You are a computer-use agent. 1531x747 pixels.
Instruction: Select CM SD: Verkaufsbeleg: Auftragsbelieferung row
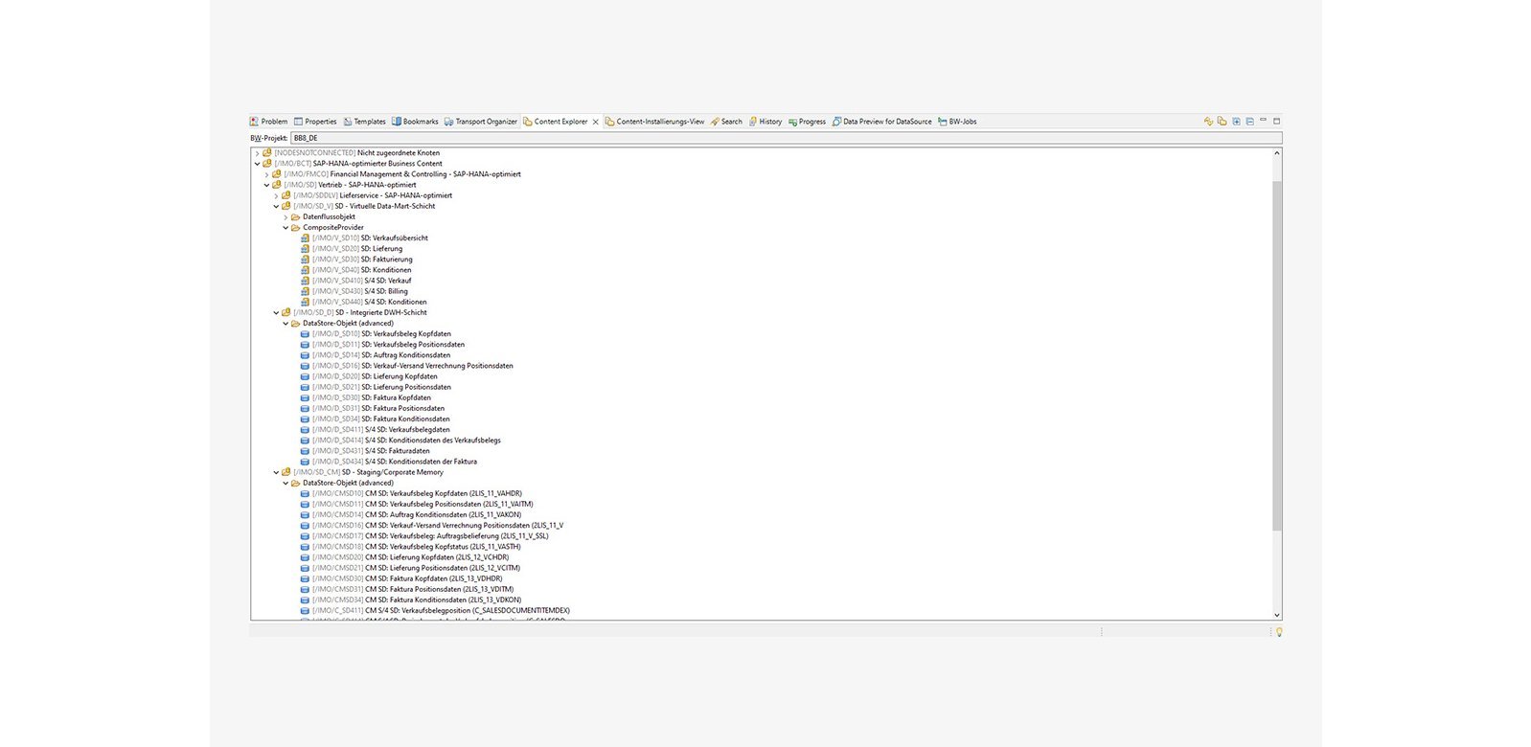424,536
